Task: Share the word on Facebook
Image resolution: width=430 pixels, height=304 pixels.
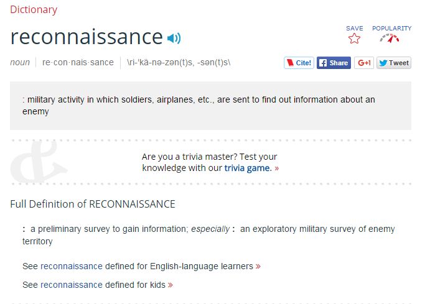Action: (334, 63)
